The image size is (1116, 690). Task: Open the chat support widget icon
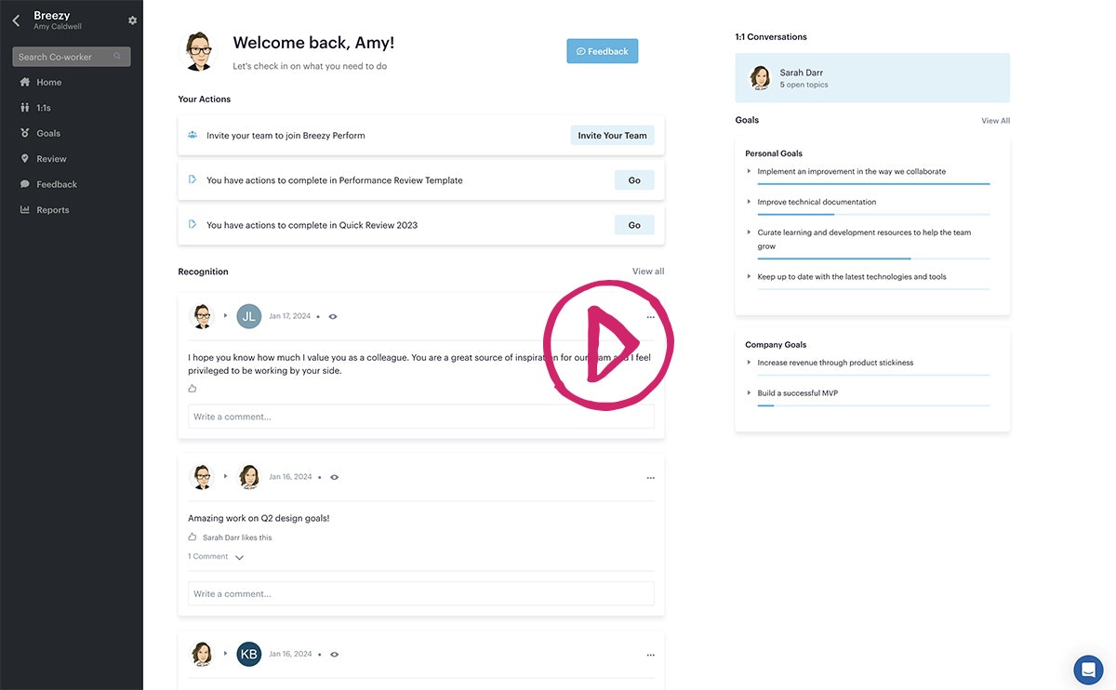1088,670
